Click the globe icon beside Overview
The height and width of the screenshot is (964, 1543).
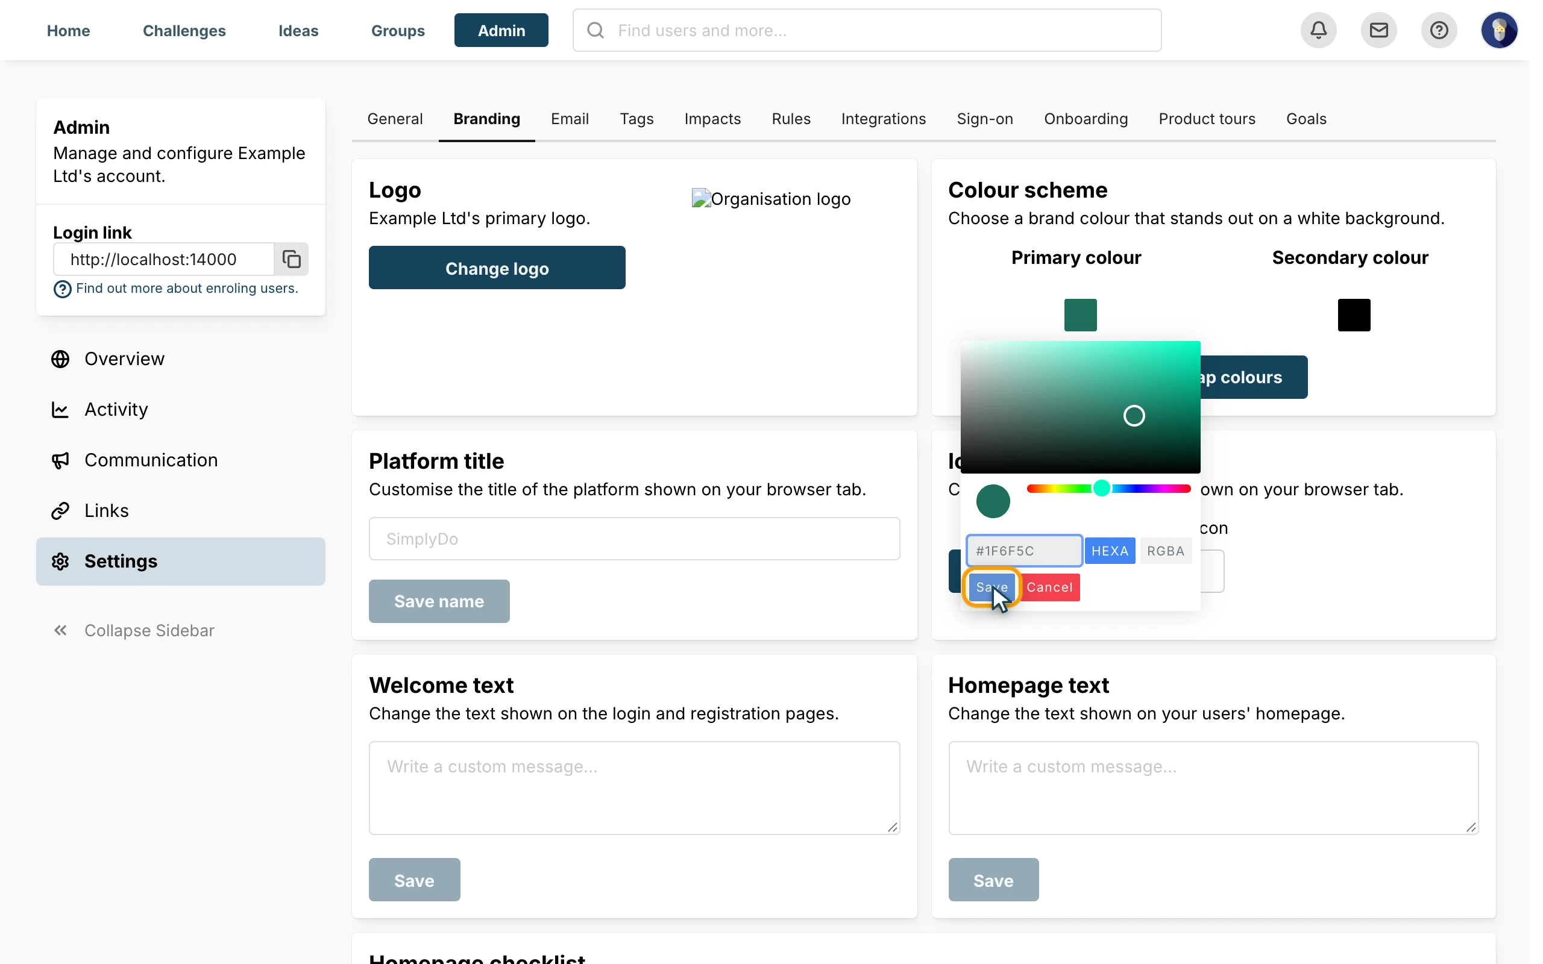60,359
